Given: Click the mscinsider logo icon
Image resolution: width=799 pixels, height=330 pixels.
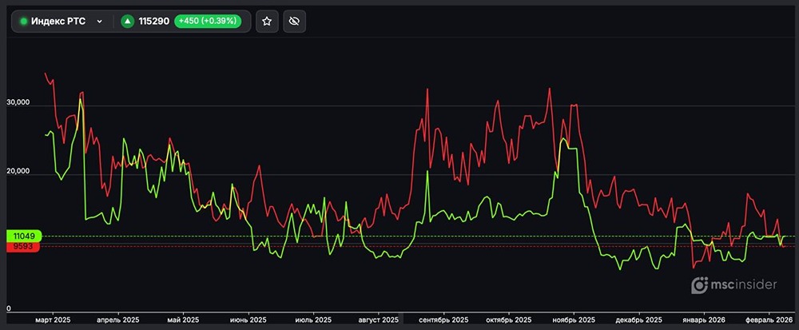Looking at the screenshot, I should [x=700, y=284].
